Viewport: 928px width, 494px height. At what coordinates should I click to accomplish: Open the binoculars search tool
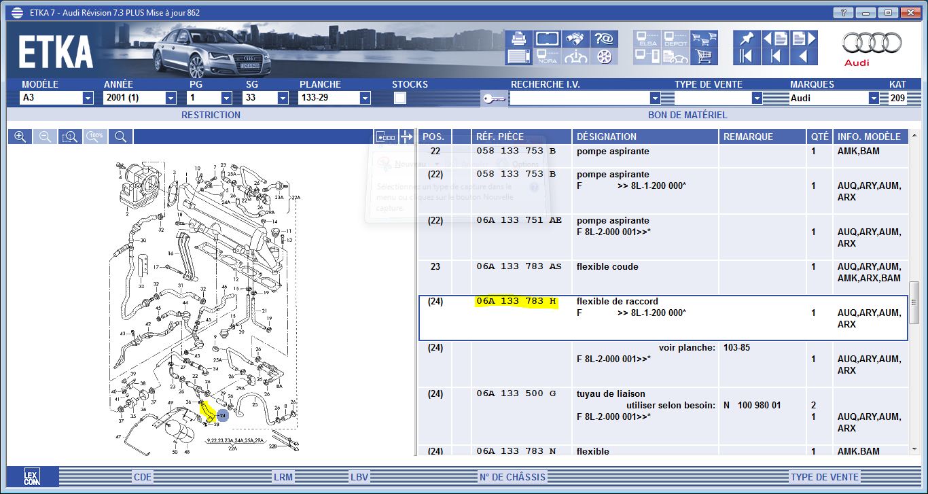[575, 39]
